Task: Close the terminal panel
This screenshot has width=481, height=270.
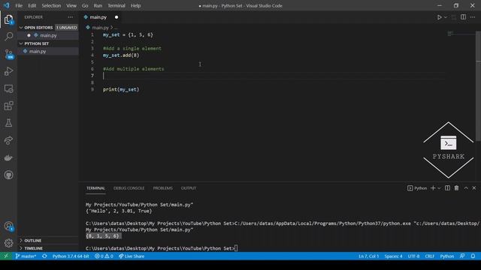Action: pos(474,188)
